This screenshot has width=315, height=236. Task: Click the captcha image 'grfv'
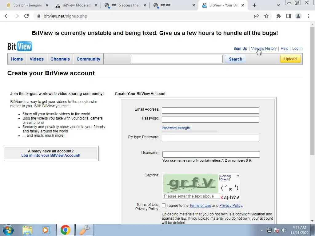coord(191,183)
